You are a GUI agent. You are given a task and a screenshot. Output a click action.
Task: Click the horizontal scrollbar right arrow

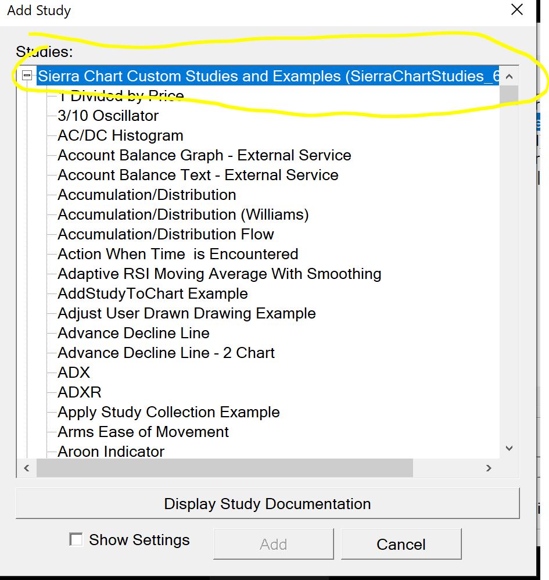pyautogui.click(x=489, y=468)
